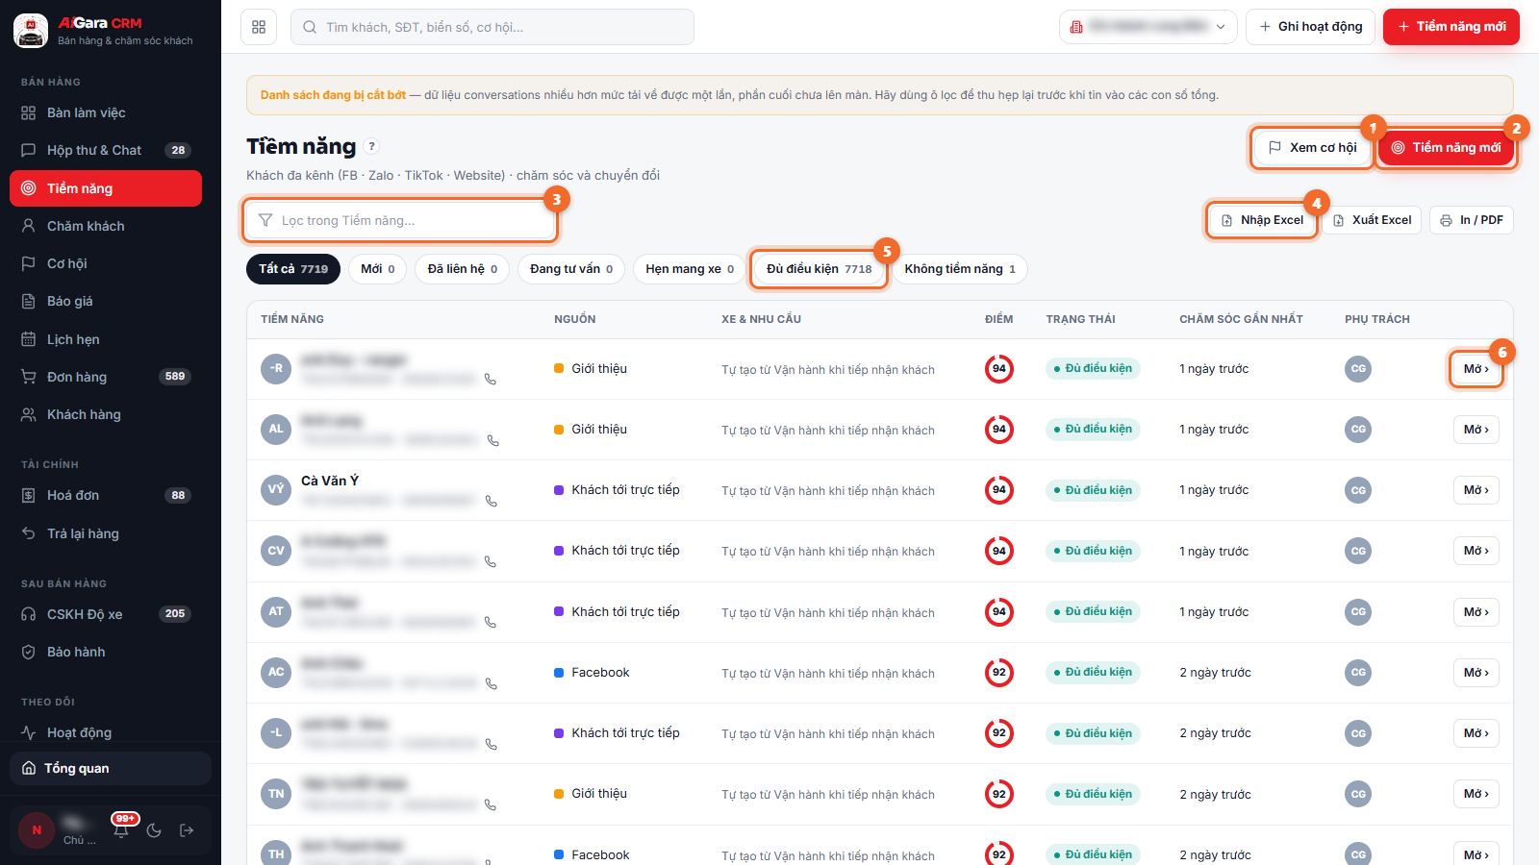Open Cà Văn Ý row via Mở
Viewport: 1539px width, 865px height.
click(x=1476, y=490)
